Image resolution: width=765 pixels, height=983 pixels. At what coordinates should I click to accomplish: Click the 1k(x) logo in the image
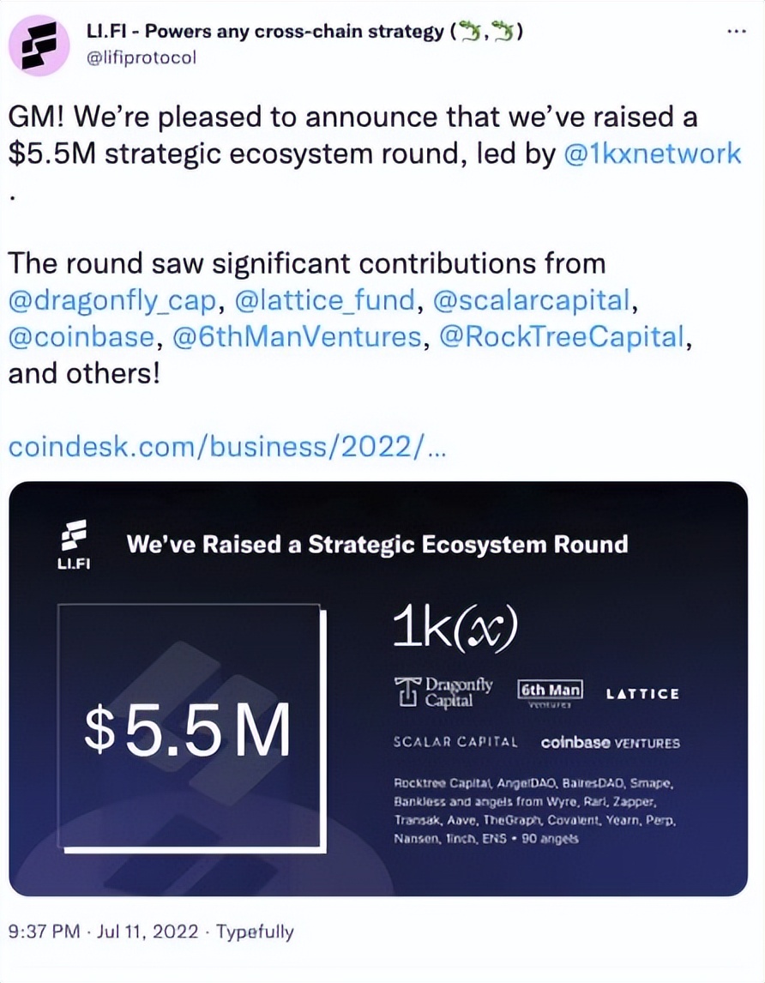pos(454,631)
